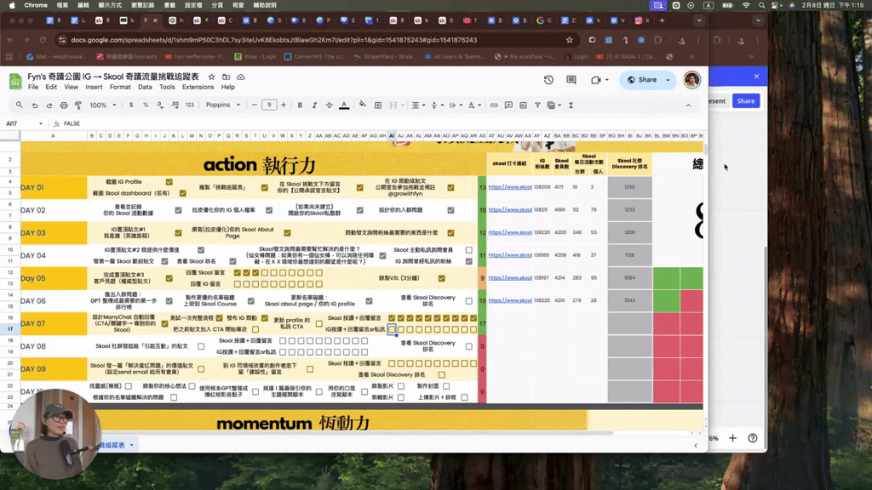Print the spreadsheet with the printer icon
Screen dimensions: 872x490
click(x=64, y=105)
